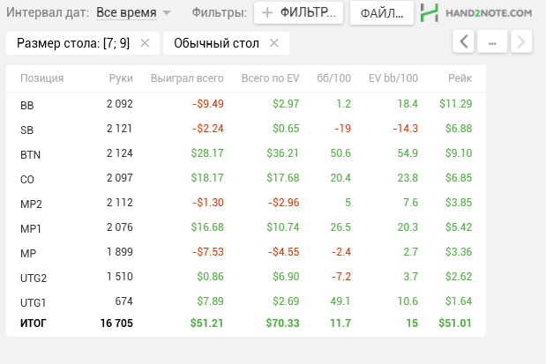
Task: Sort by 'Всего по EV' column header
Action: 270,78
